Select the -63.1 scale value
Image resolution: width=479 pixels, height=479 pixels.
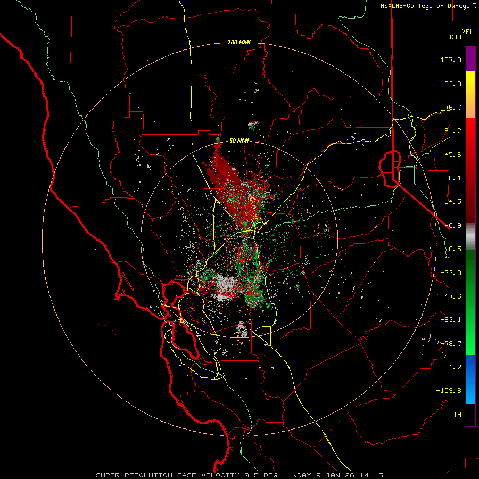point(451,320)
